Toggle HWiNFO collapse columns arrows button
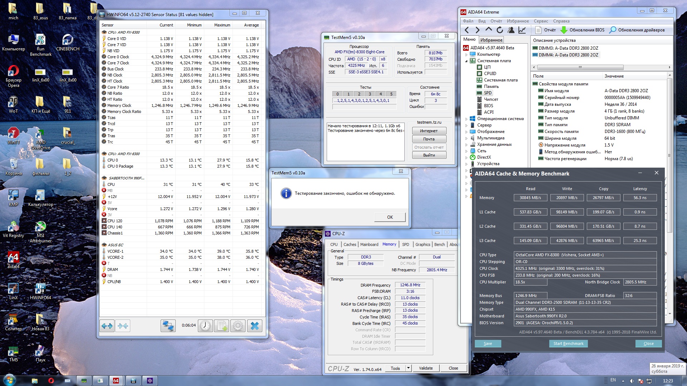The image size is (687, 386). click(123, 326)
